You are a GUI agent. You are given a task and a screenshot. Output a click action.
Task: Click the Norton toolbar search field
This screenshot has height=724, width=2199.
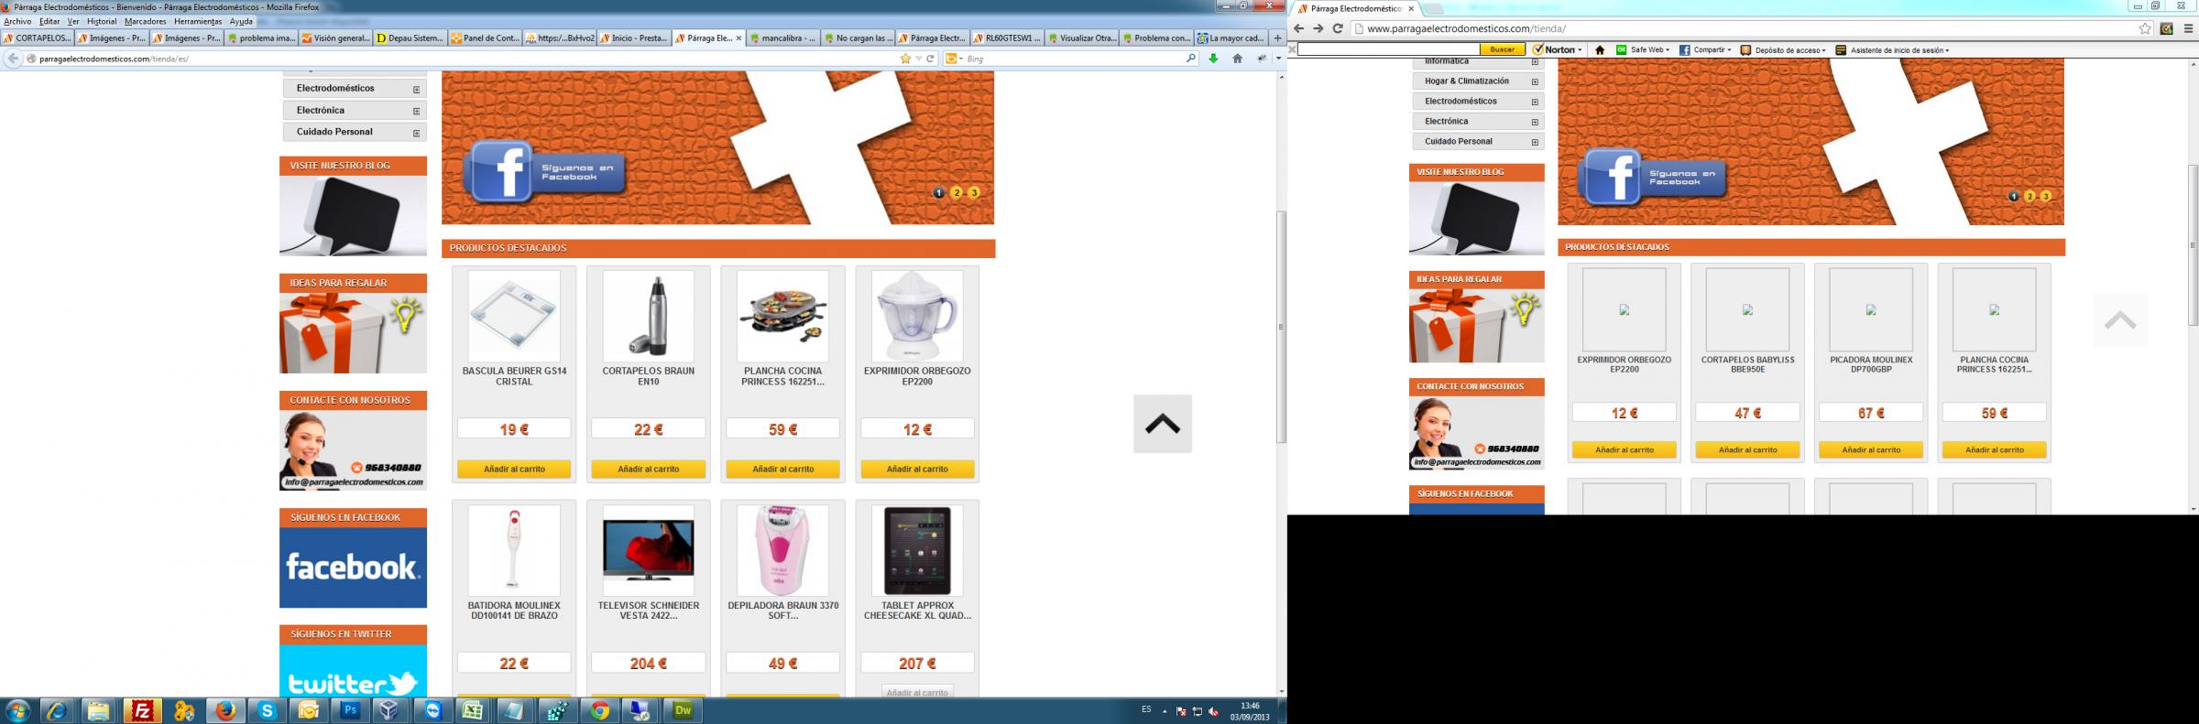pos(1389,49)
